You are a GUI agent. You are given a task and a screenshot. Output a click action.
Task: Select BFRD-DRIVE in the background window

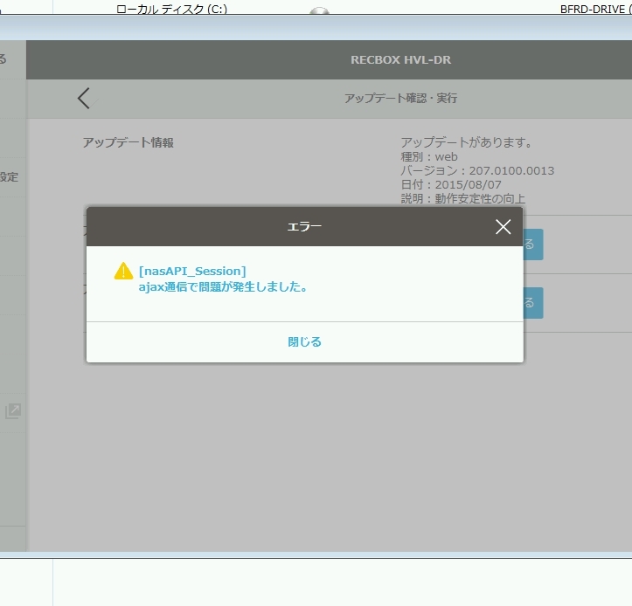point(596,9)
